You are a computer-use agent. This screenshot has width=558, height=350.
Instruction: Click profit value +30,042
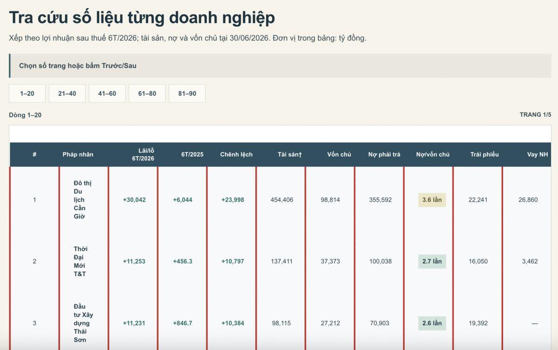[x=134, y=200]
